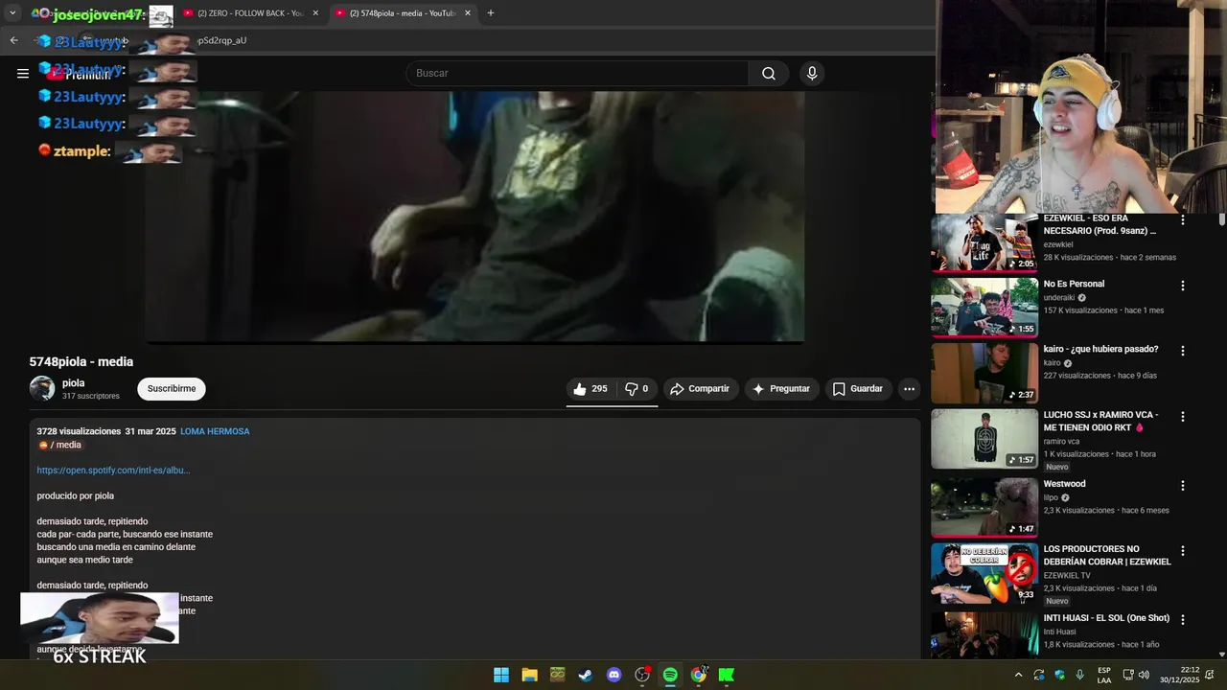Show hidden system tray icons
This screenshot has height=690, width=1227.
click(x=1018, y=675)
